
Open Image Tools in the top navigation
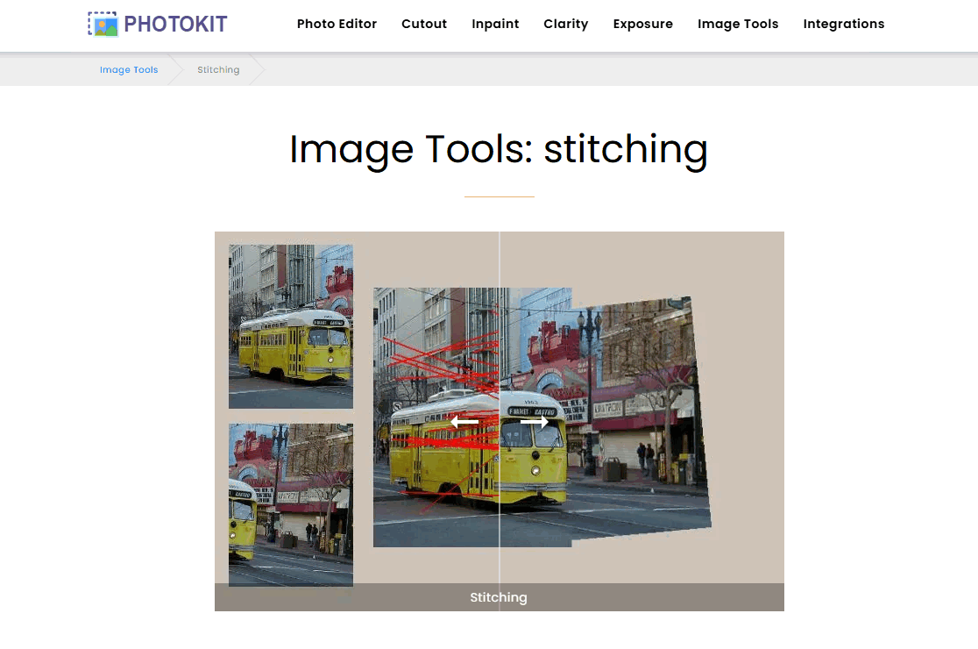738,25
